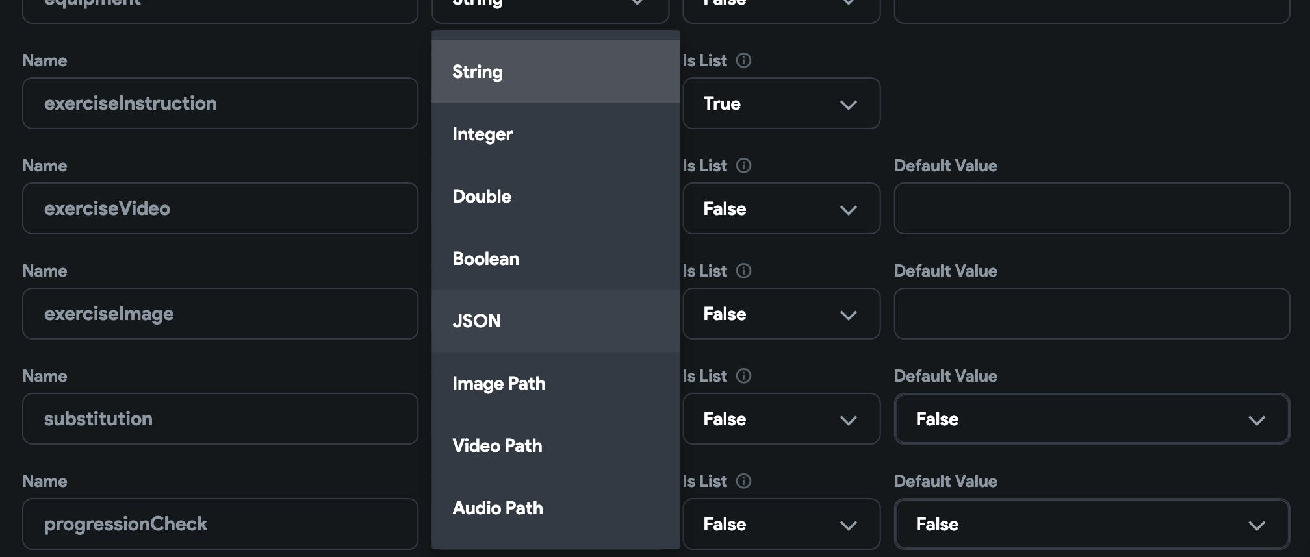The image size is (1310, 557).
Task: Choose Video Path from the list
Action: [x=556, y=445]
